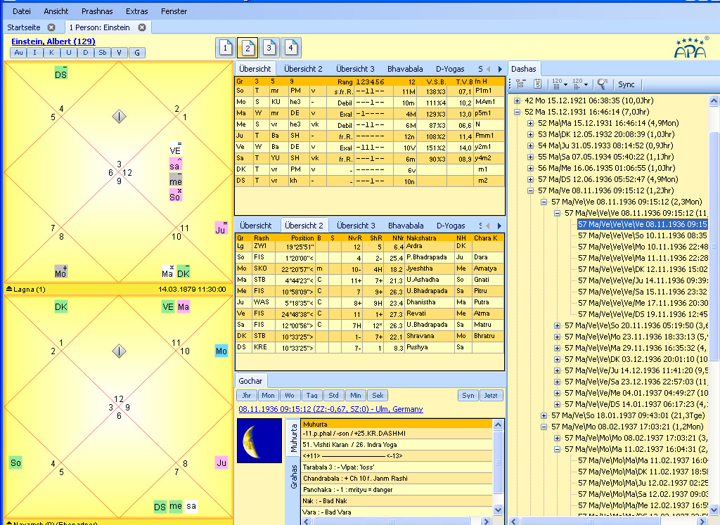Click the tree view icon in Dashas toolbar
720x525 pixels.
[x=520, y=84]
